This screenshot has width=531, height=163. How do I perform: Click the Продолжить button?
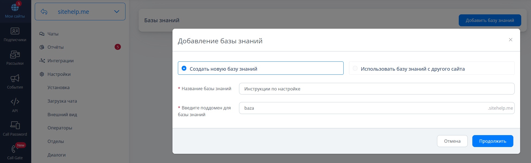click(x=493, y=141)
